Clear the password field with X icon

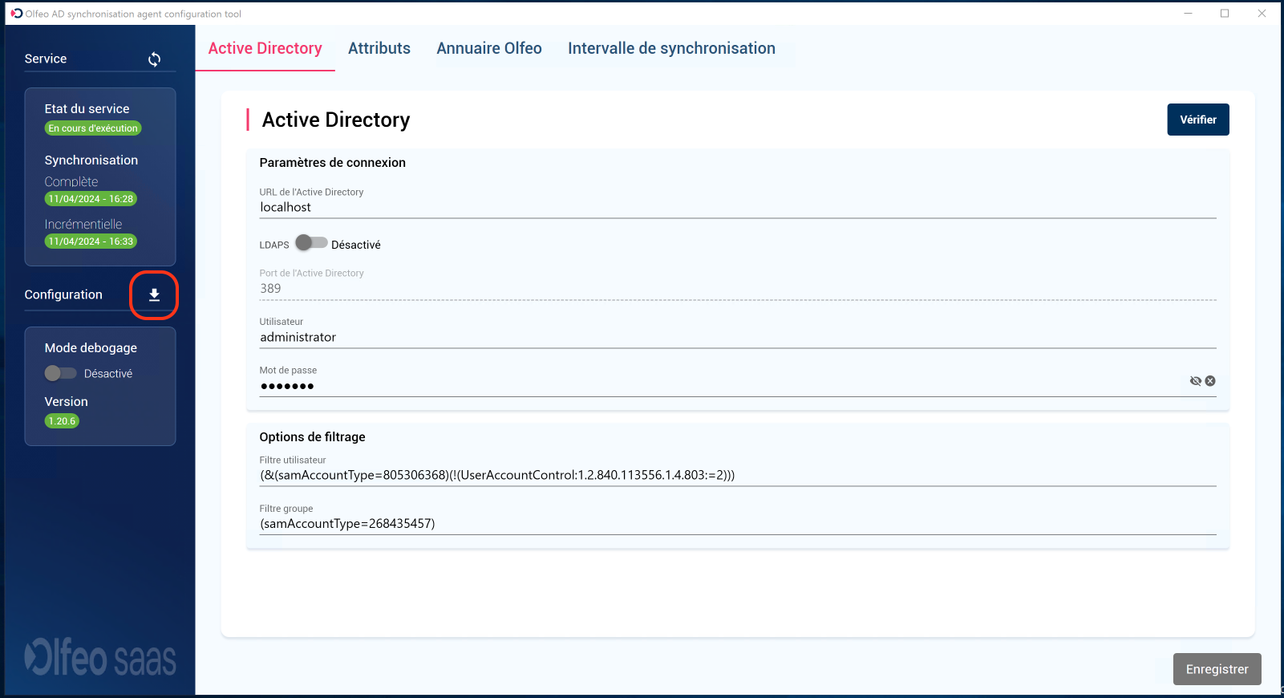1210,381
